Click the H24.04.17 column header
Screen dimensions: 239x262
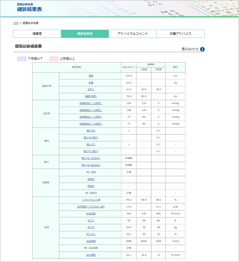tap(129, 67)
